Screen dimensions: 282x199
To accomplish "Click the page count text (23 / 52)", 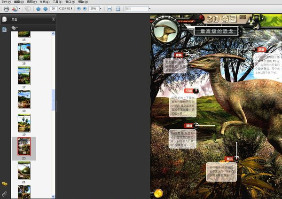I will coord(66,8).
